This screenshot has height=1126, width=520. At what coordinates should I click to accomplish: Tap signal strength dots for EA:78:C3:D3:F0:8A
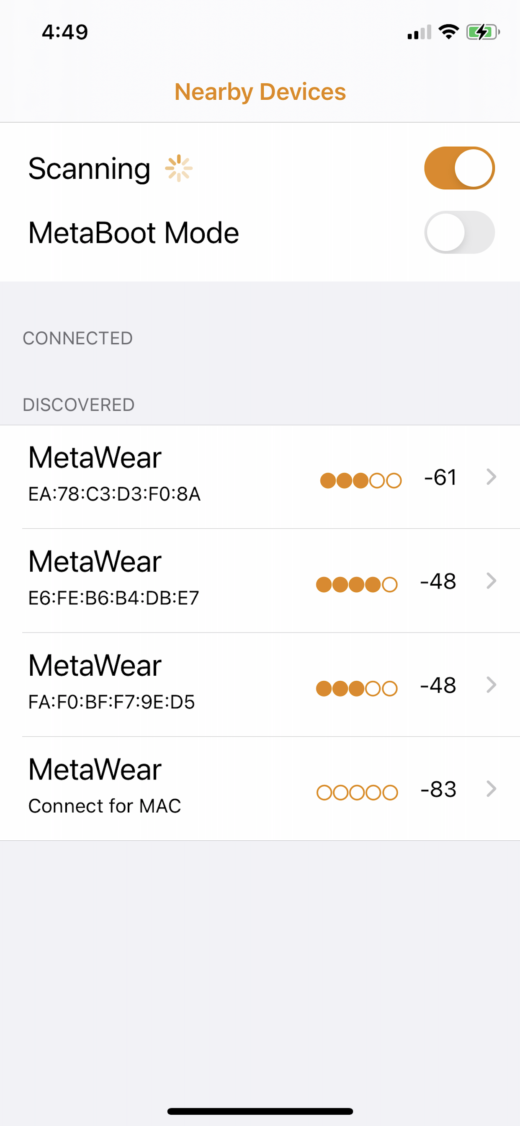(361, 480)
